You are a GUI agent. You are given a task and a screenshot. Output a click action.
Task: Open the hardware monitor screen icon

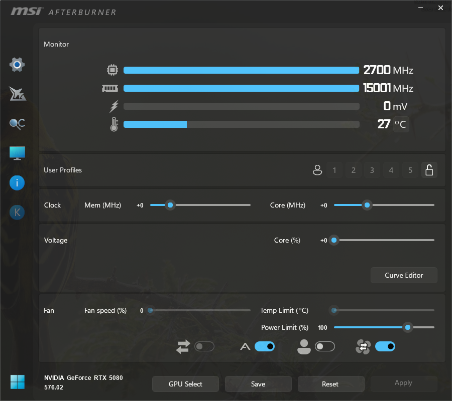tap(17, 153)
